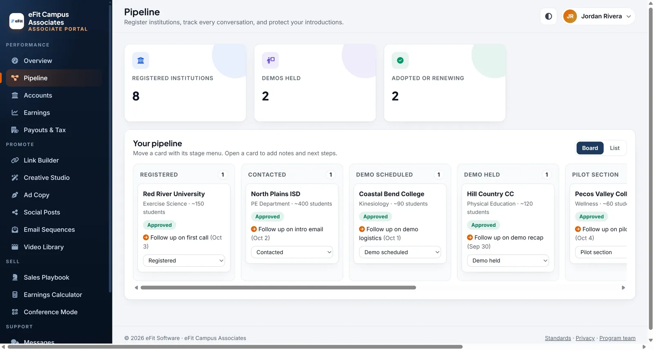
Task: Click the eFit logo icon
Action: point(17,21)
